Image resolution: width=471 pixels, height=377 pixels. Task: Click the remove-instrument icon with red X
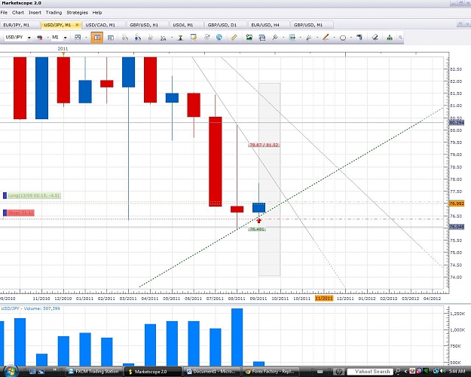(x=39, y=38)
